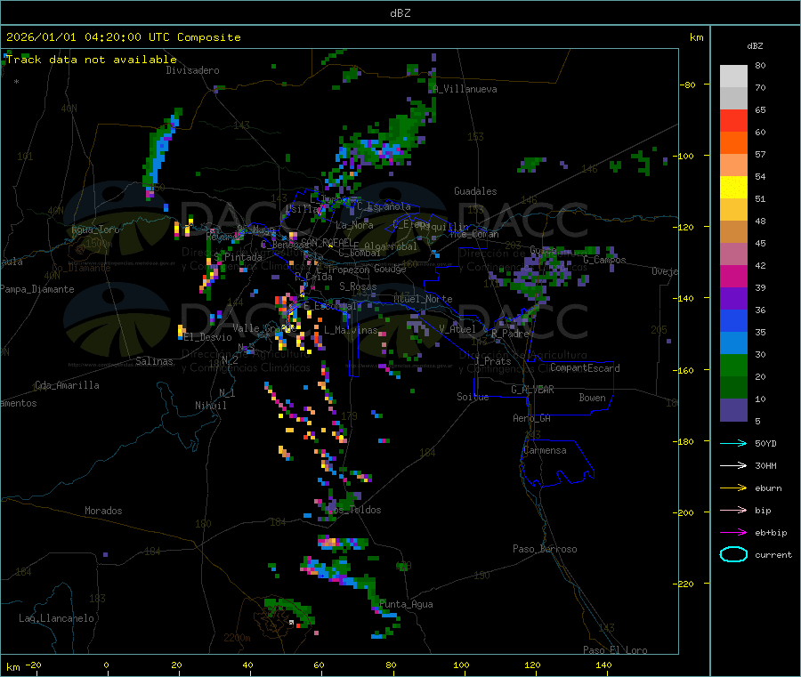The image size is (801, 677).
Task: Click the 'Agua_Toro' map label
Action: click(x=95, y=230)
